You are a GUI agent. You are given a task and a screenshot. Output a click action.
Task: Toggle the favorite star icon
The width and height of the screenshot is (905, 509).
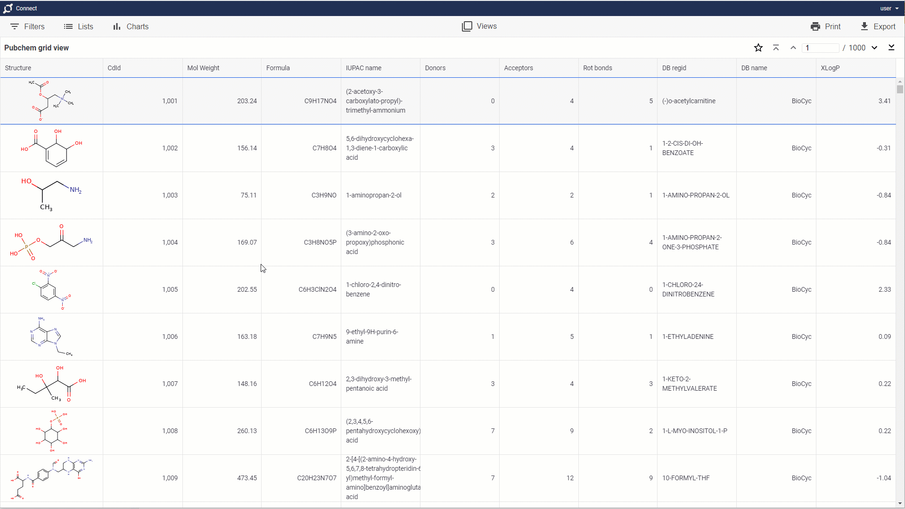[758, 48]
